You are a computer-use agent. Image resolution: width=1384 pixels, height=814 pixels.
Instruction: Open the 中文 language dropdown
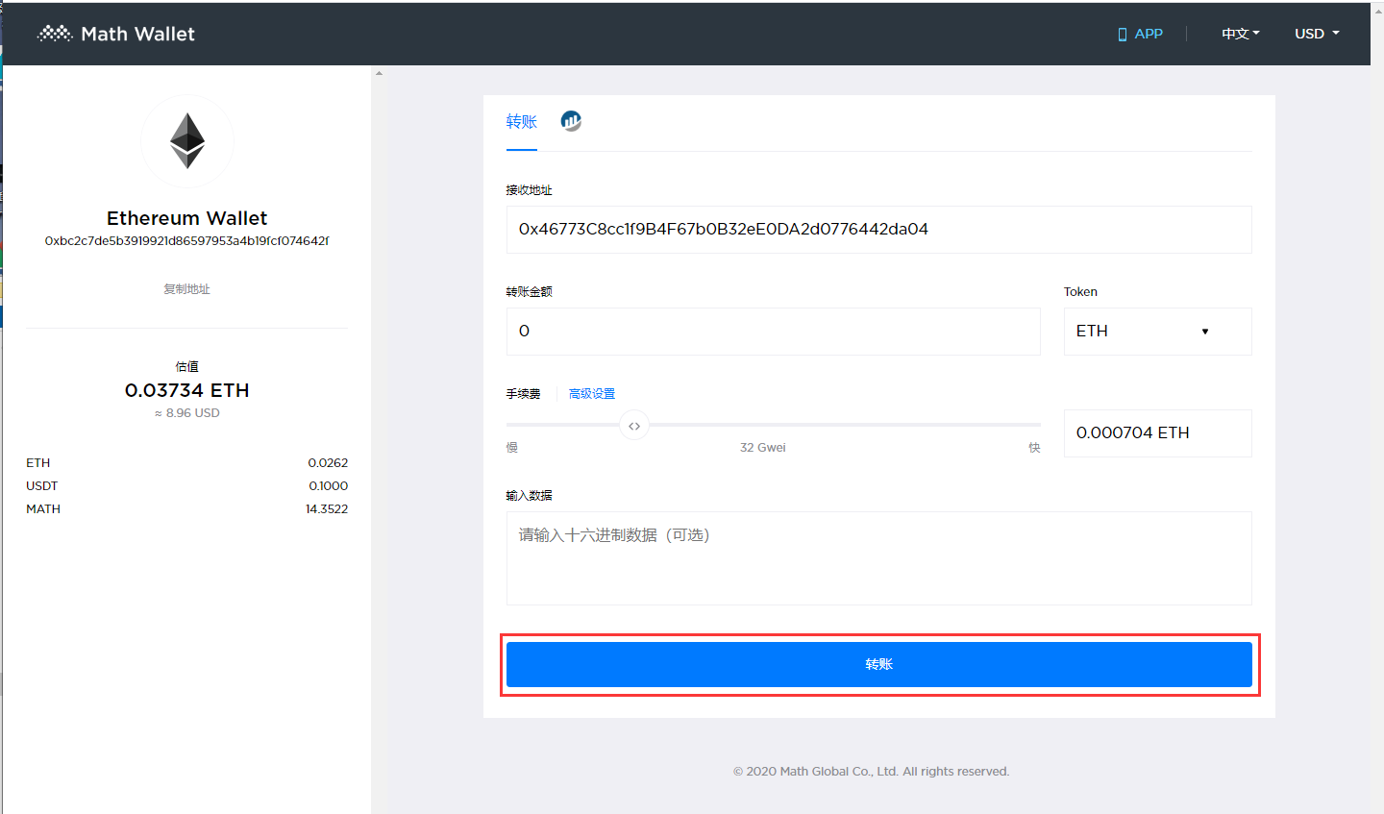coord(1240,34)
